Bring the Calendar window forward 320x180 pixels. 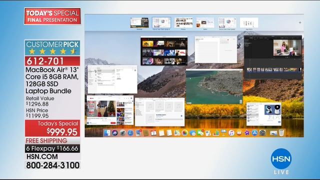click(x=216, y=49)
